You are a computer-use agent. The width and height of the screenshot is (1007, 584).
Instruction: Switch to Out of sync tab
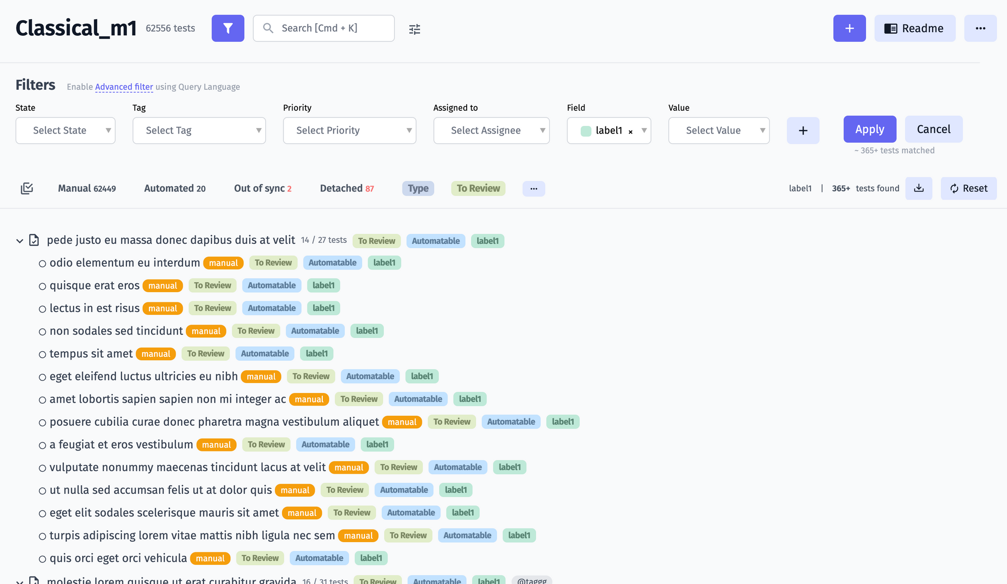(x=263, y=188)
